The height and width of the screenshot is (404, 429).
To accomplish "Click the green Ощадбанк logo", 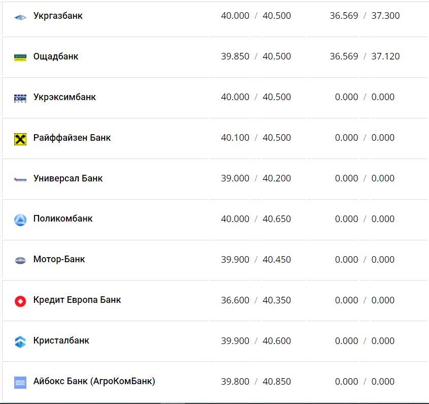I will coord(20,57).
